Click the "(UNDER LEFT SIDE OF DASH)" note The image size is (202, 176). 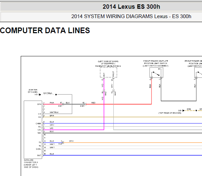pyautogui.click(x=31, y=166)
